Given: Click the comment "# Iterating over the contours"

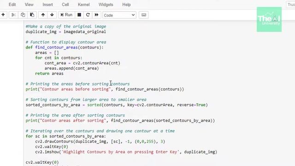Looking at the screenshot, I should point(100,131).
